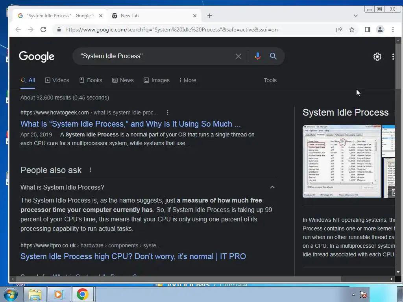Submit search using the magnifier icon
The image size is (403, 302).
point(273,56)
